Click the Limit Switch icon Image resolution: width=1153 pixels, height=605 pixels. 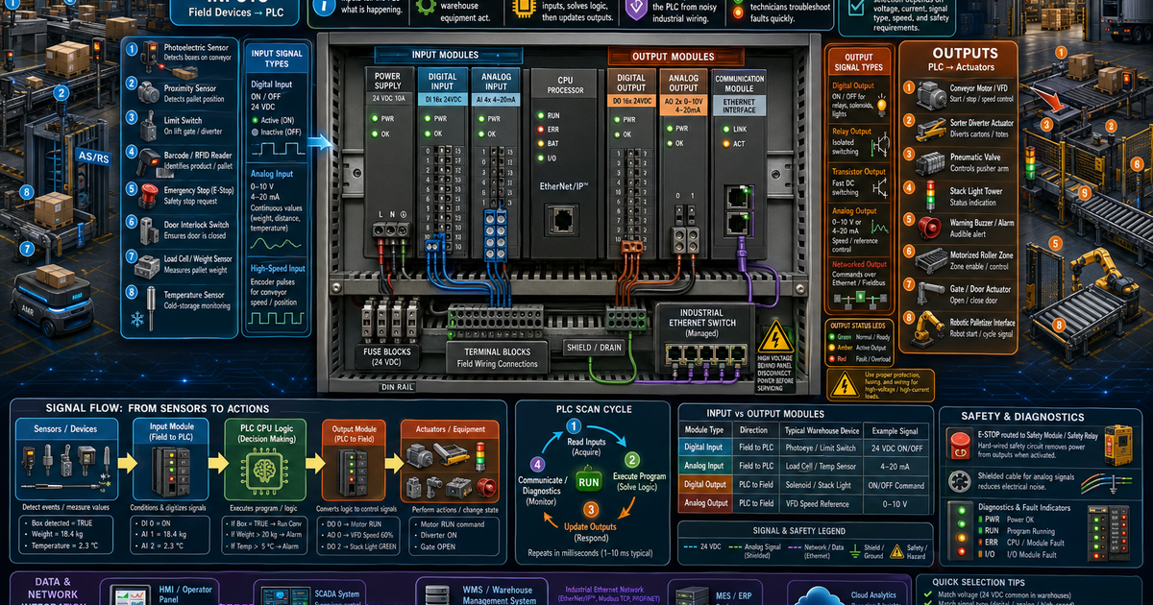tap(150, 126)
